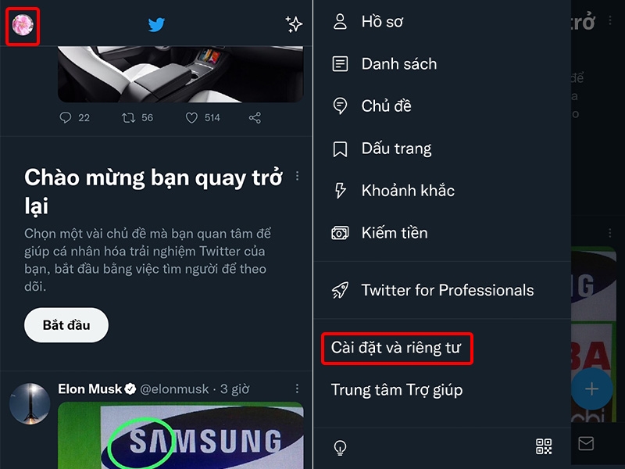This screenshot has width=625, height=469.
Task: Tap the "Bắt đầu" button
Action: [66, 325]
